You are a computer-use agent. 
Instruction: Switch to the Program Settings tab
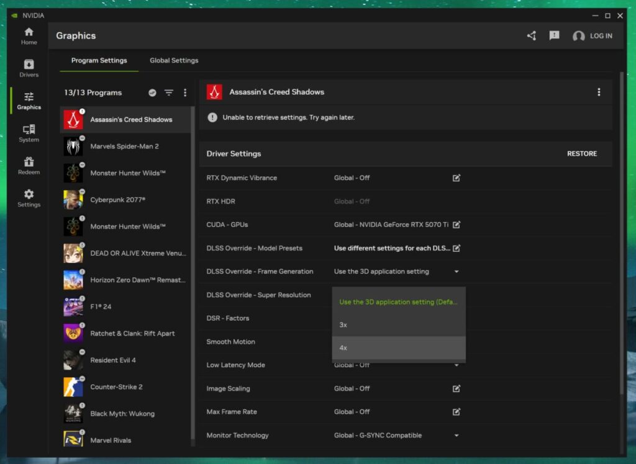pos(99,60)
